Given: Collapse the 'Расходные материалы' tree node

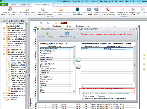Looking at the screenshot, I should coord(4,54).
